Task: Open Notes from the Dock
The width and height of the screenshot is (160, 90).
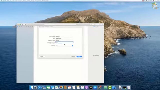Action: pyautogui.click(x=78, y=87)
